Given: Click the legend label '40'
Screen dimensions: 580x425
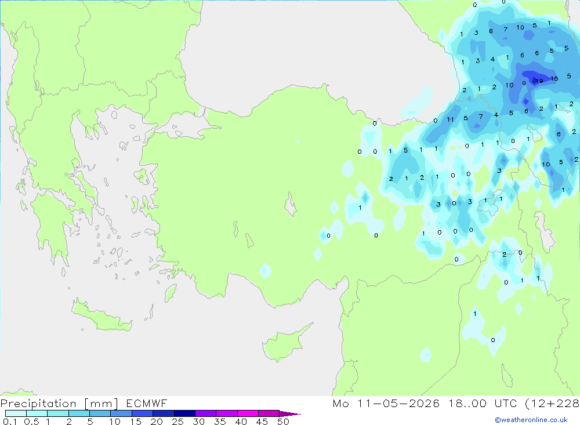Looking at the screenshot, I should pos(241,422).
